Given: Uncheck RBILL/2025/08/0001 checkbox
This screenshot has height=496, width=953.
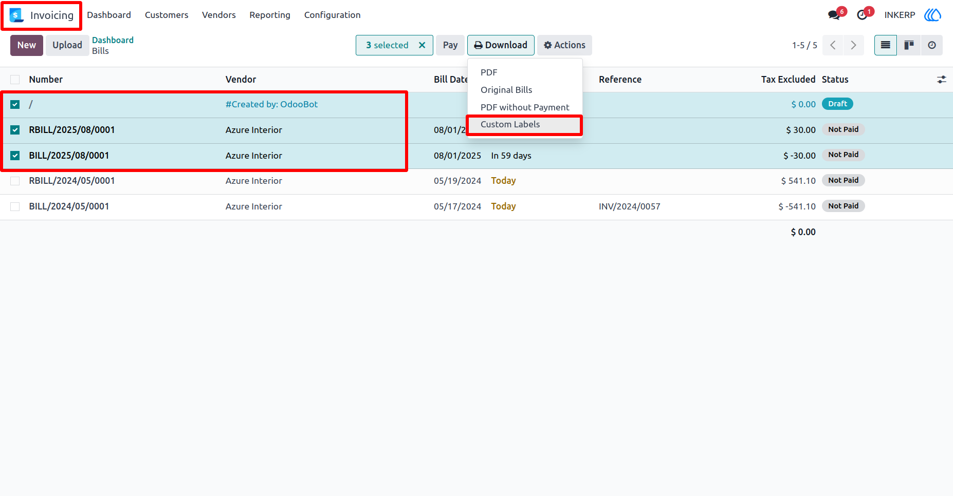Looking at the screenshot, I should [x=15, y=130].
